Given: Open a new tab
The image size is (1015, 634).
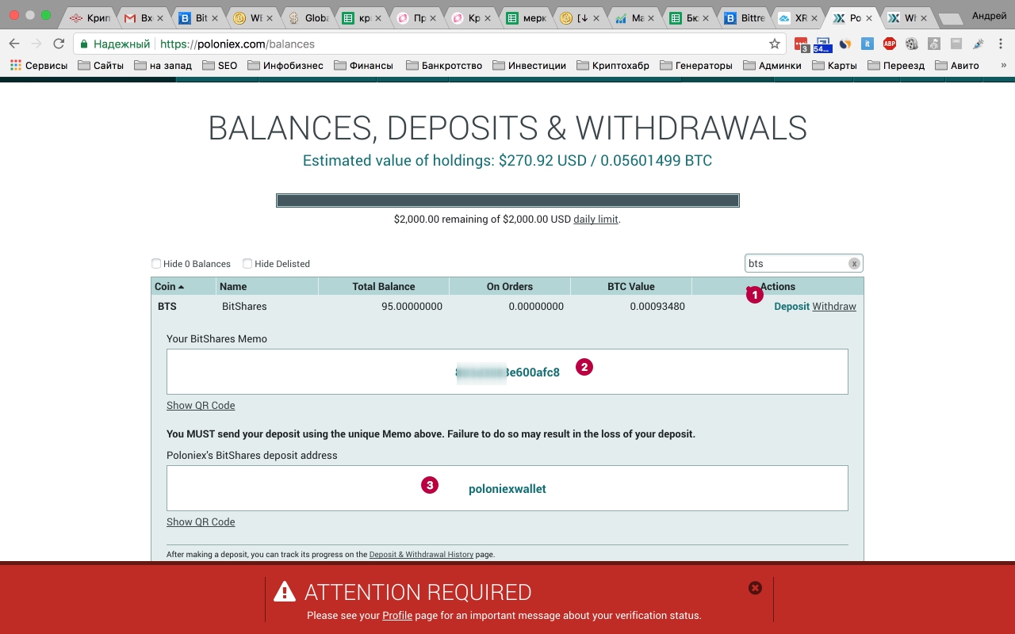Looking at the screenshot, I should pos(951,18).
